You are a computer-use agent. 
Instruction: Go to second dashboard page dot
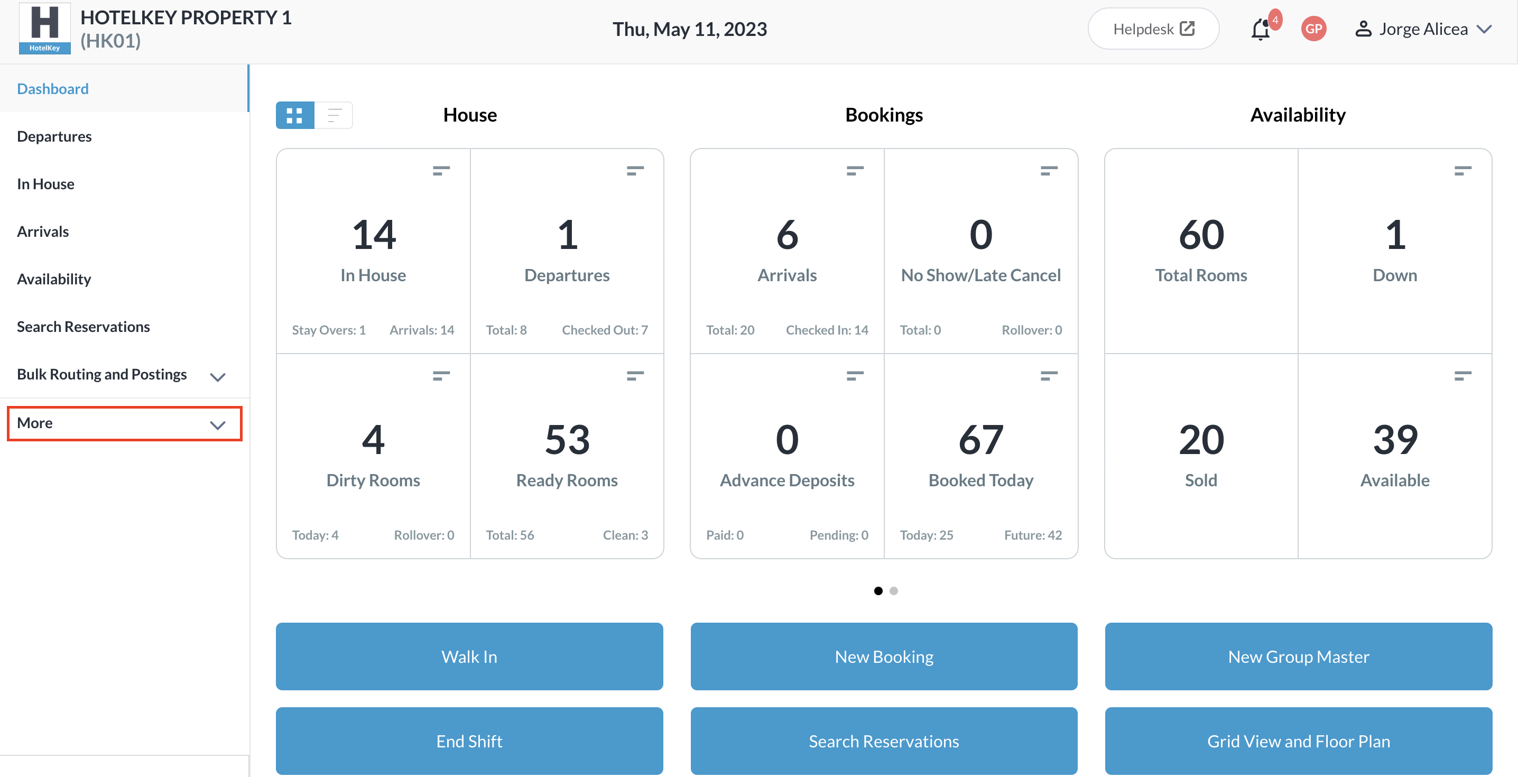(x=893, y=591)
